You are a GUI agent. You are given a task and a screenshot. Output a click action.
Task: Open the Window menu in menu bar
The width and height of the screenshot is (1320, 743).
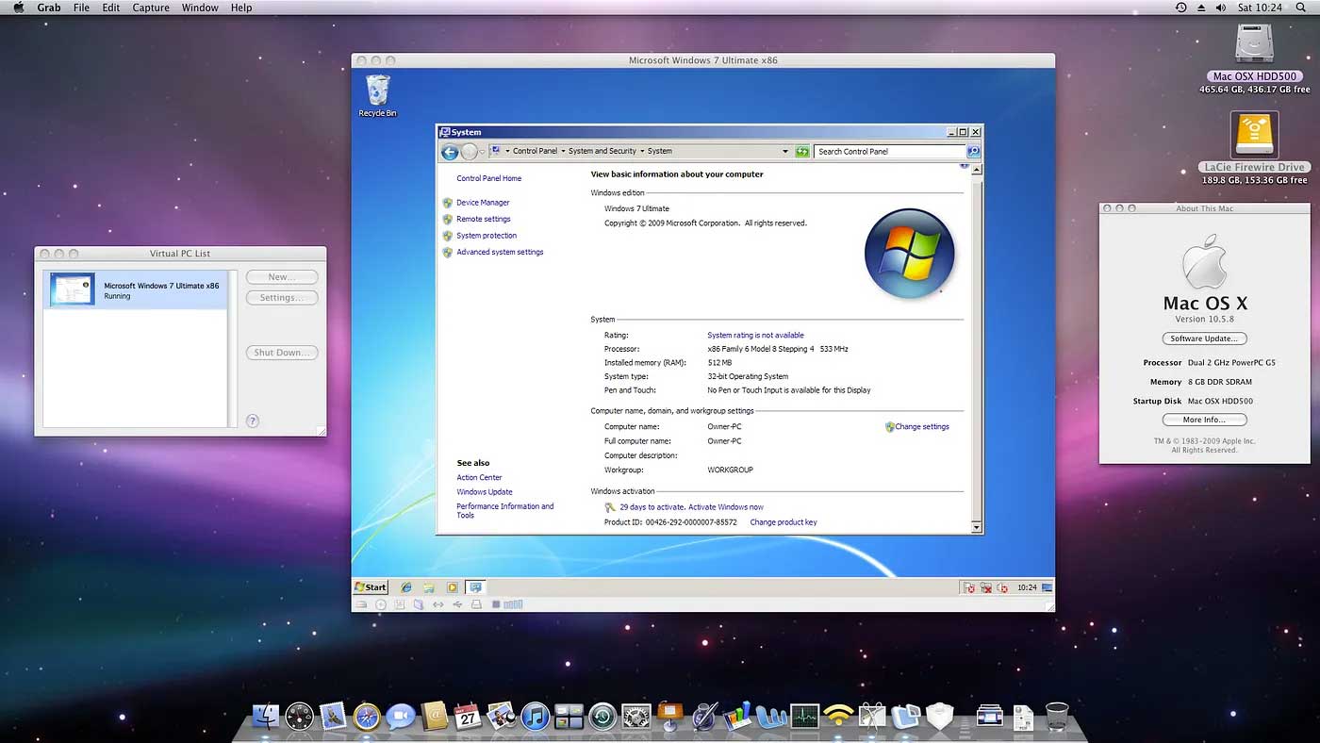click(x=200, y=8)
